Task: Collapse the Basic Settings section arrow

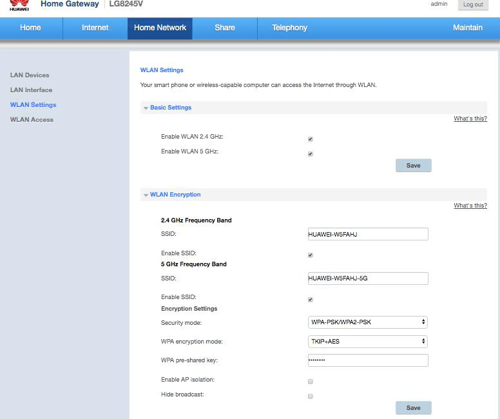Action: point(146,108)
